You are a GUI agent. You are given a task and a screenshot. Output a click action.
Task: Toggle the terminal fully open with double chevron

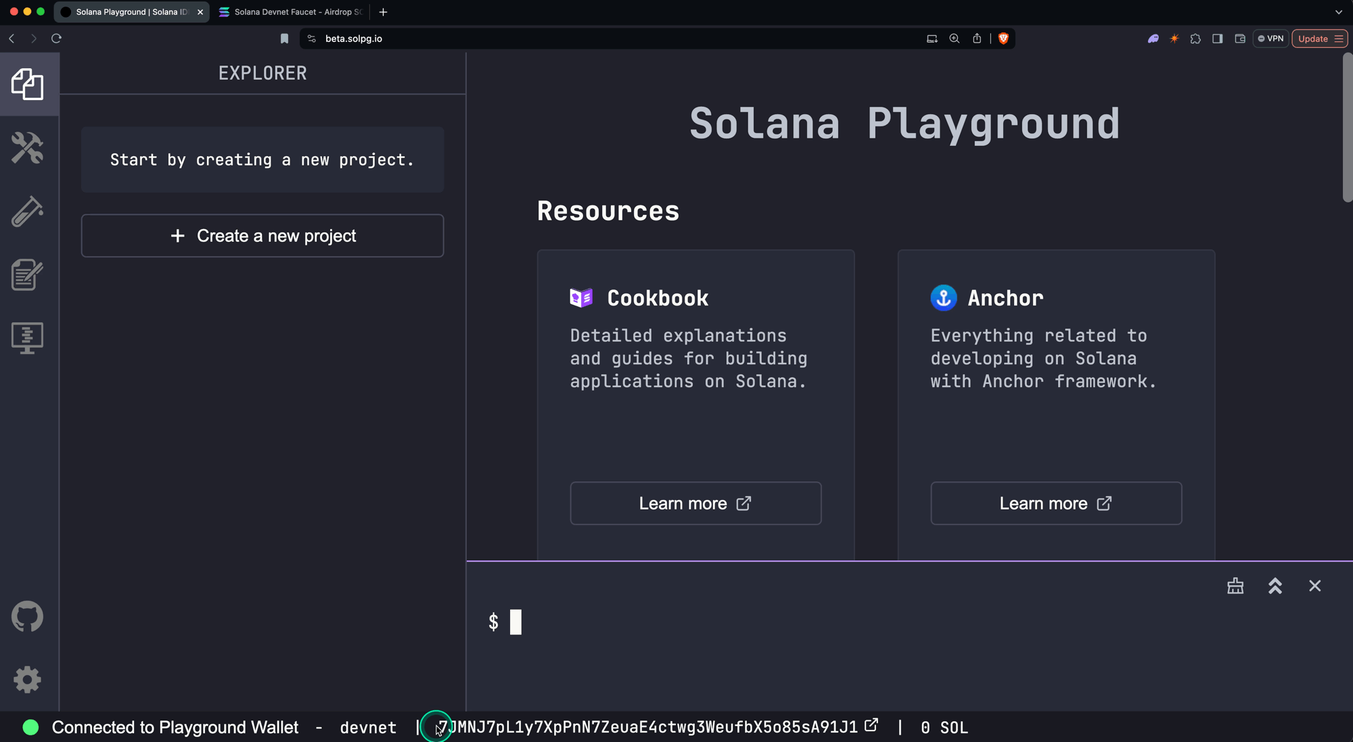1275,586
